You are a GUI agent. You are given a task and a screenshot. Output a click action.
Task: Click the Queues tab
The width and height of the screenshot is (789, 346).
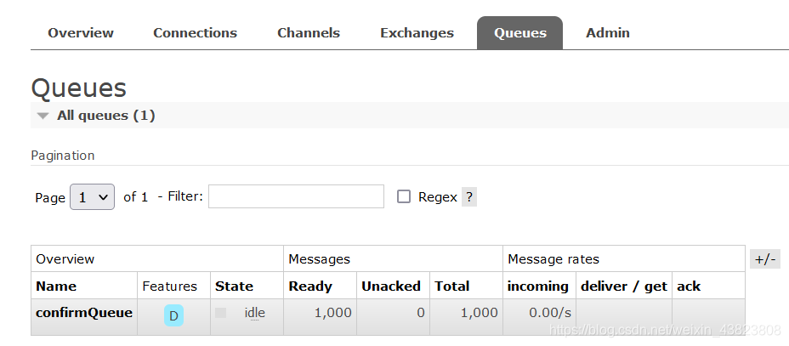(519, 33)
